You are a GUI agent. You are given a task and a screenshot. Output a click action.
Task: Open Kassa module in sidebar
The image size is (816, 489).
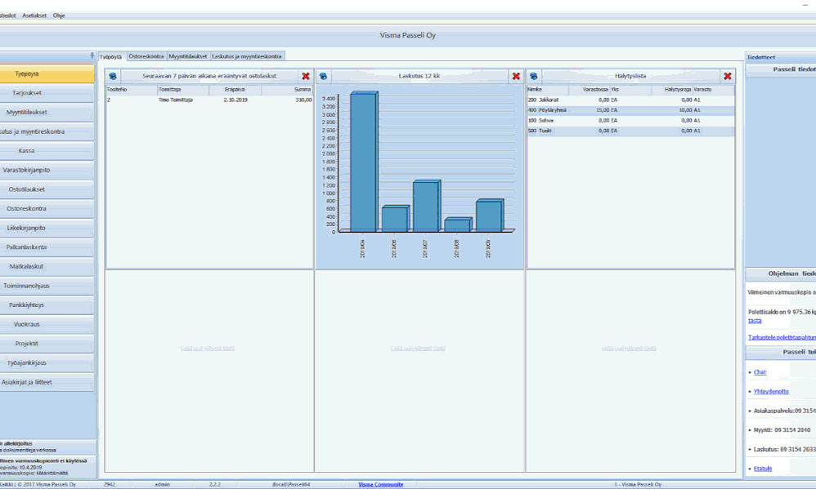pyautogui.click(x=47, y=151)
